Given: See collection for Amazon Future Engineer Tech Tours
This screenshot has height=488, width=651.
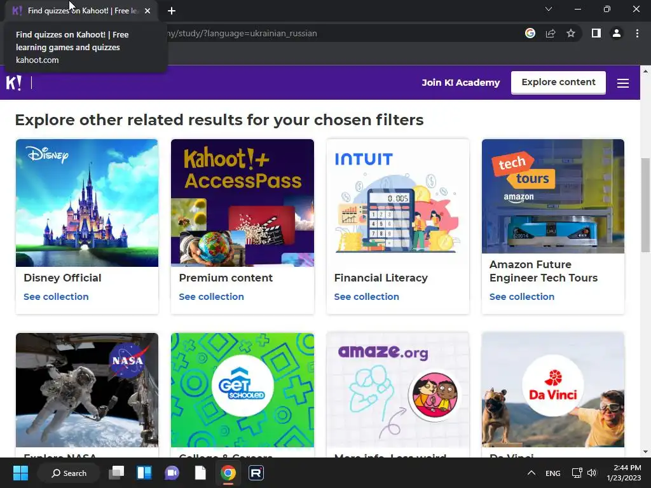Looking at the screenshot, I should (522, 297).
